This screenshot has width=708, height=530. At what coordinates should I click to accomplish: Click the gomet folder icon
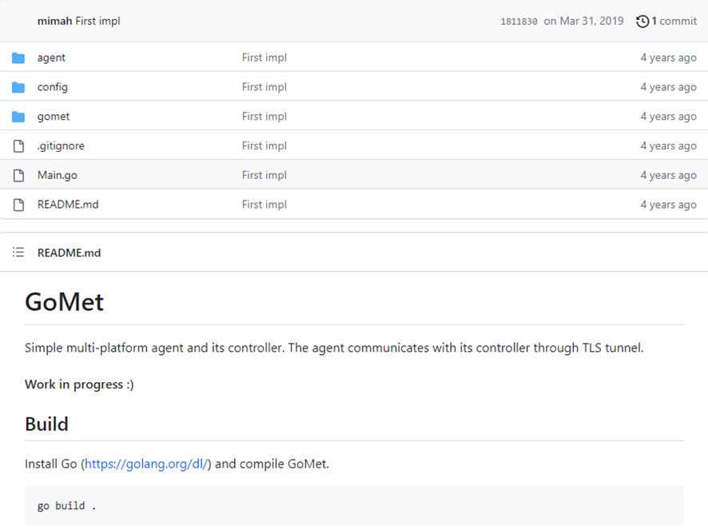[x=18, y=117]
